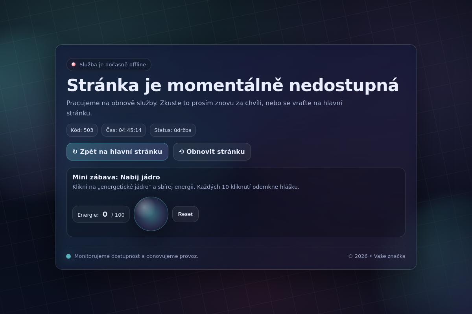Click the return arrow icon before "Zpět na hlavní stránku"
This screenshot has height=314, width=472.
tap(75, 152)
